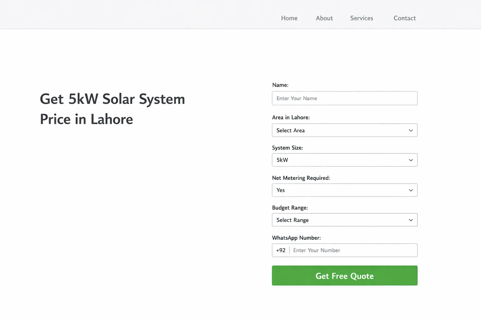The width and height of the screenshot is (481, 320).
Task: Click the Enter Your Name field
Action: (x=344, y=98)
